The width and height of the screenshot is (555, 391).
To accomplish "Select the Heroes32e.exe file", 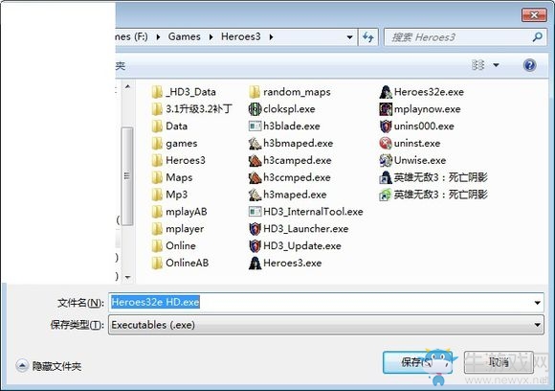I will (421, 92).
